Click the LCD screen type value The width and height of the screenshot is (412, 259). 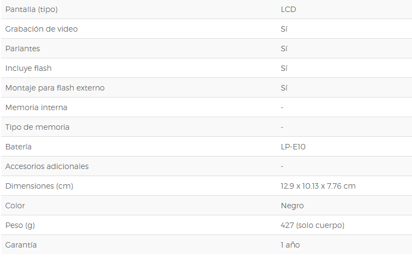288,9
